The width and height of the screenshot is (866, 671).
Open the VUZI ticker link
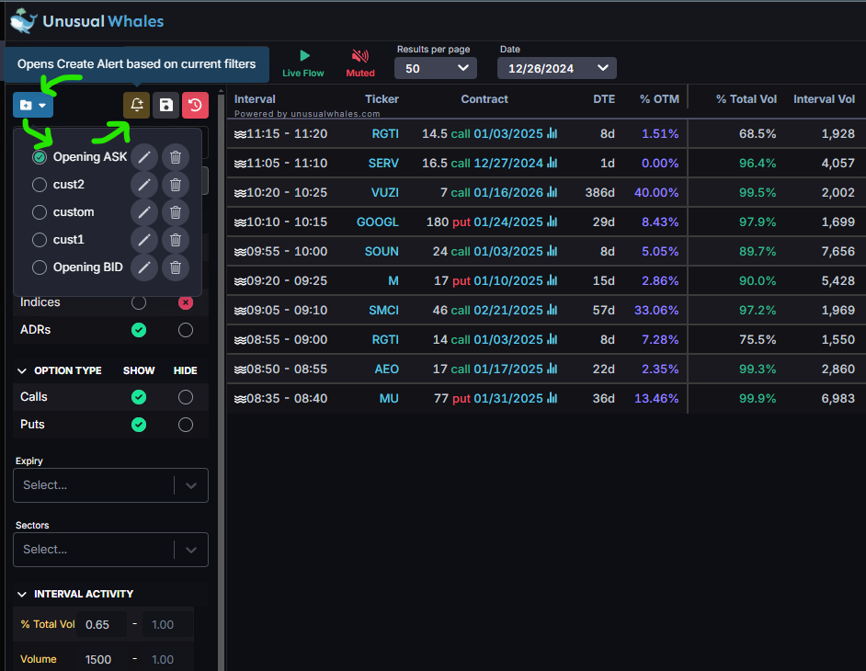pos(385,193)
